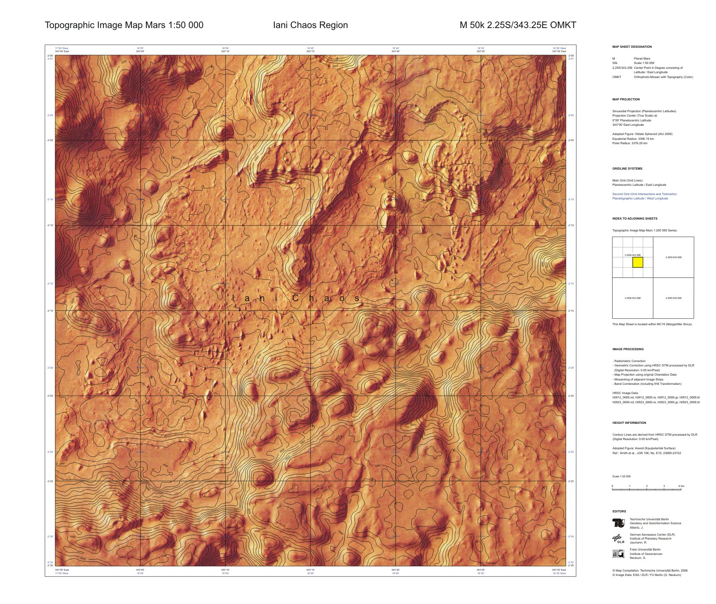Expand the MAP PROJECTION section heading
The width and height of the screenshot is (716, 604).
625,99
